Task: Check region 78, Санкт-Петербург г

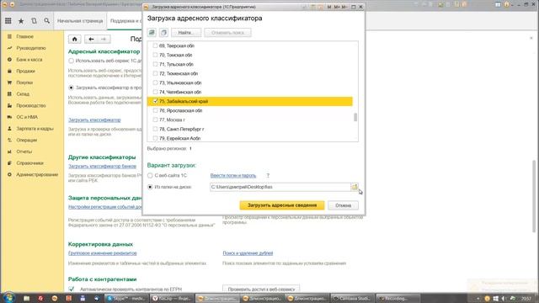Action: coord(155,129)
